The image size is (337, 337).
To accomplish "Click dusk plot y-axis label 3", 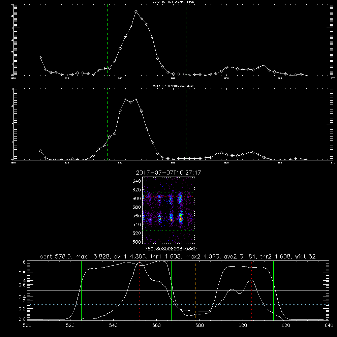I will 12,106.
